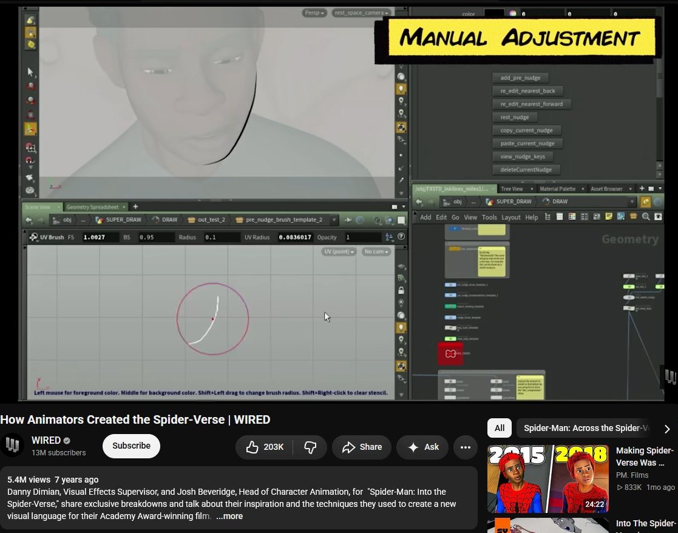This screenshot has width=678, height=533.
Task: Open the WIRED channel avatar
Action: 12,445
